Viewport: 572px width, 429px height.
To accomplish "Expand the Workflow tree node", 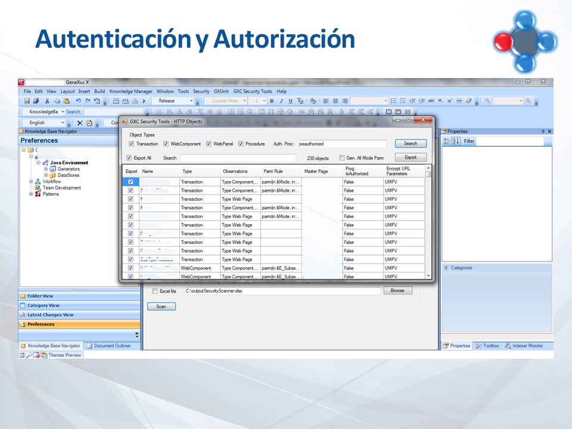I will 31,181.
